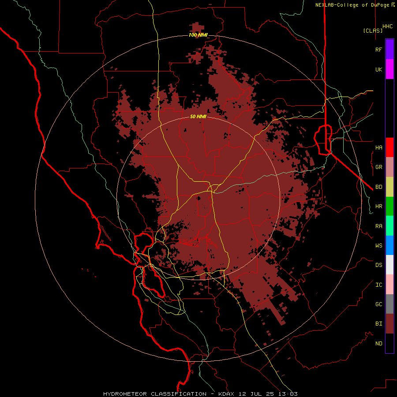Click the GC gray legend swatch
The image size is (397, 397).
[x=390, y=304]
